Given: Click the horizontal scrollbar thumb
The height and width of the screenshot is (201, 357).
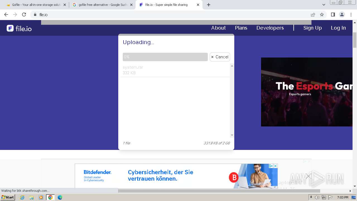Looking at the screenshot, I should pyautogui.click(x=219, y=191).
